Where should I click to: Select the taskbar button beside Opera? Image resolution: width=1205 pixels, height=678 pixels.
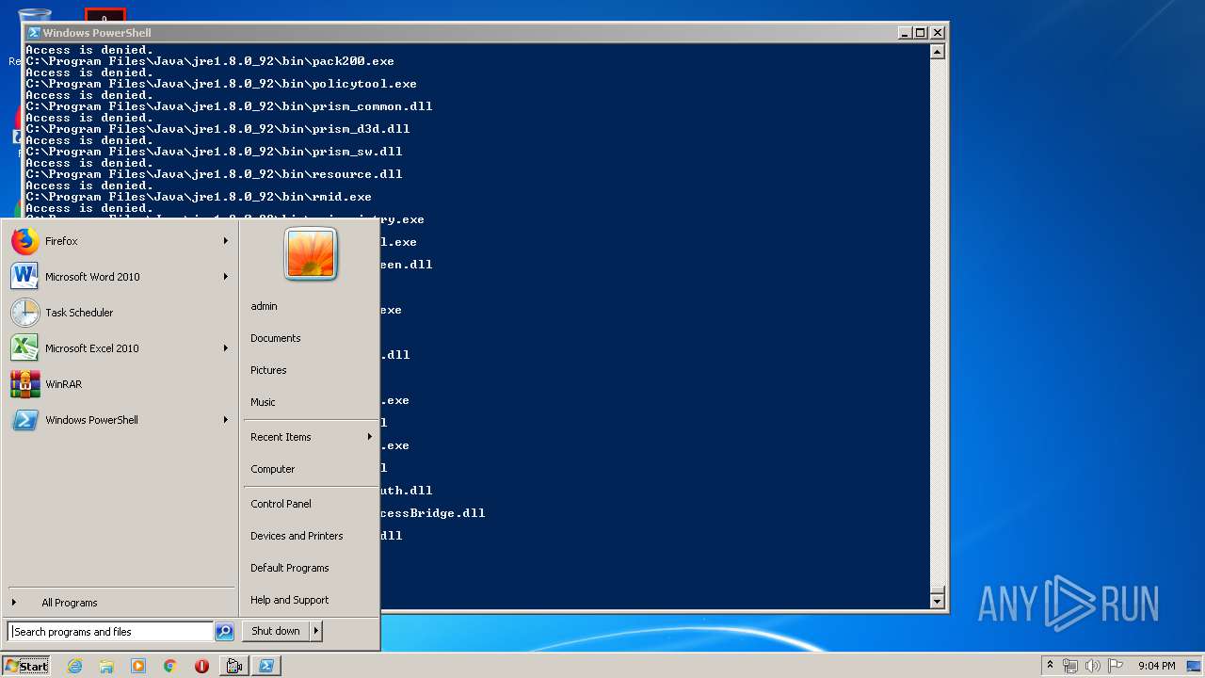click(234, 666)
